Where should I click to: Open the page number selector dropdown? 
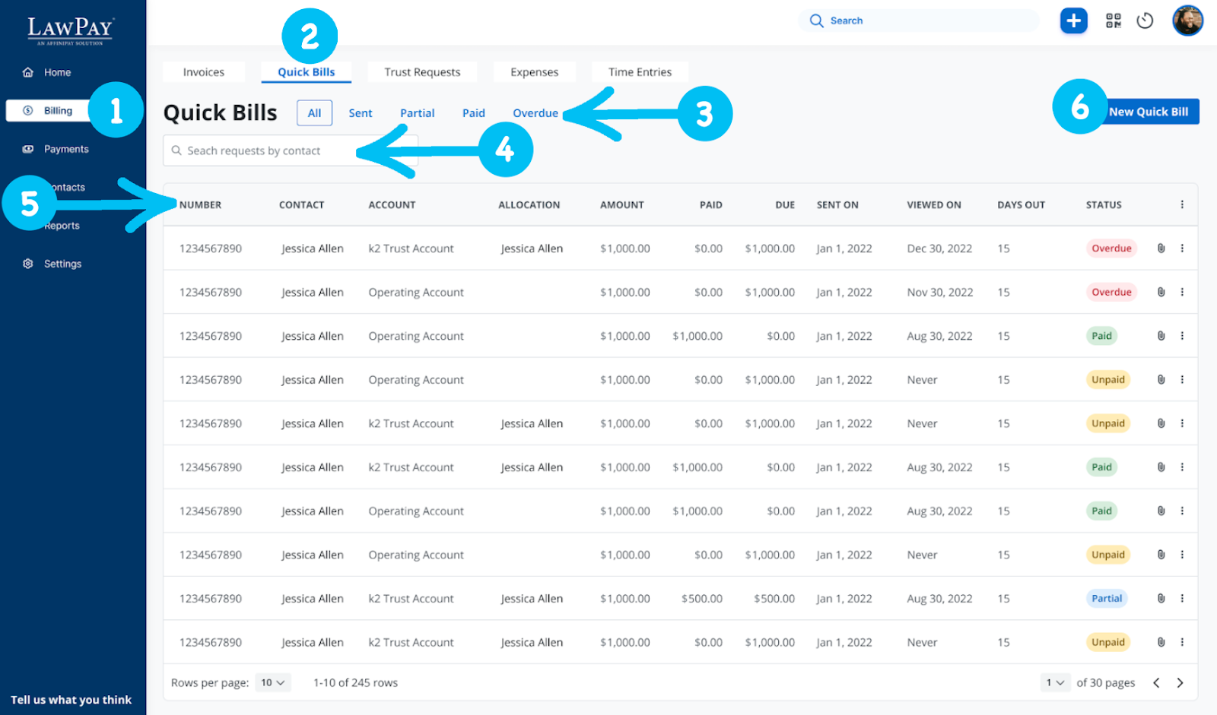coord(1054,683)
